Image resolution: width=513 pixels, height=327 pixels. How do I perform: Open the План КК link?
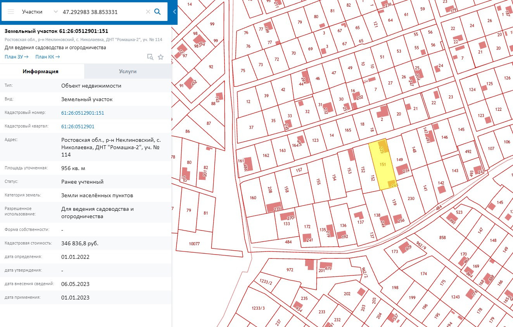47,57
